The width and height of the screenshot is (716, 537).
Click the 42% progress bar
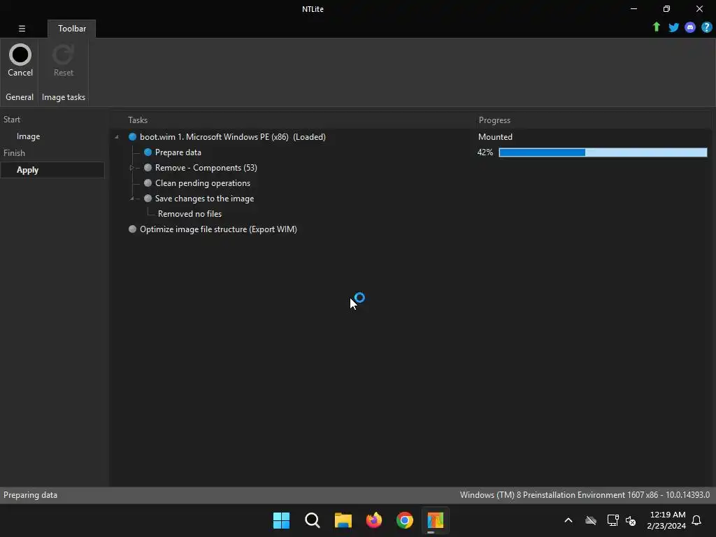(603, 152)
